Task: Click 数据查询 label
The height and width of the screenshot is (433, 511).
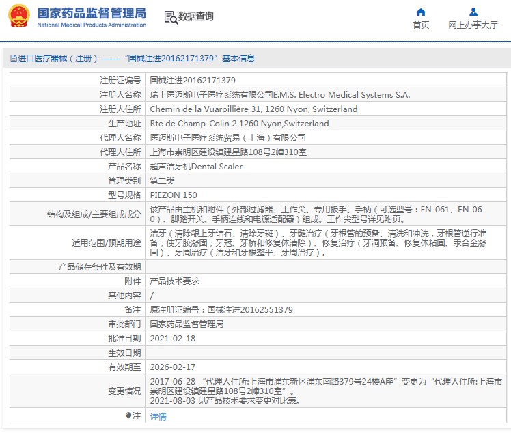Action: pyautogui.click(x=195, y=16)
